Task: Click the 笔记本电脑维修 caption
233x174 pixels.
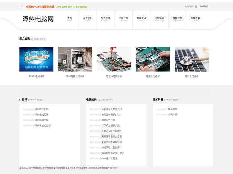Action: coord(114,76)
